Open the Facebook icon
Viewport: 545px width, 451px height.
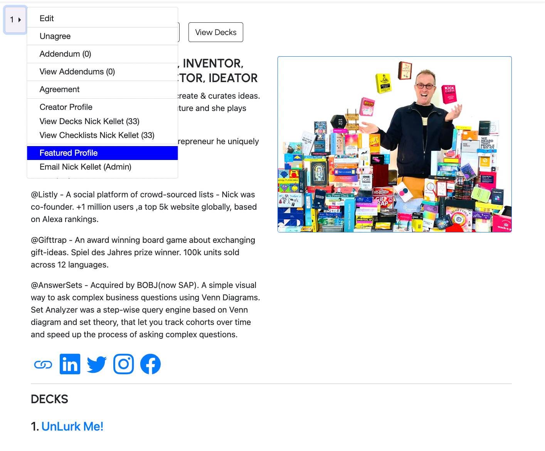[150, 364]
